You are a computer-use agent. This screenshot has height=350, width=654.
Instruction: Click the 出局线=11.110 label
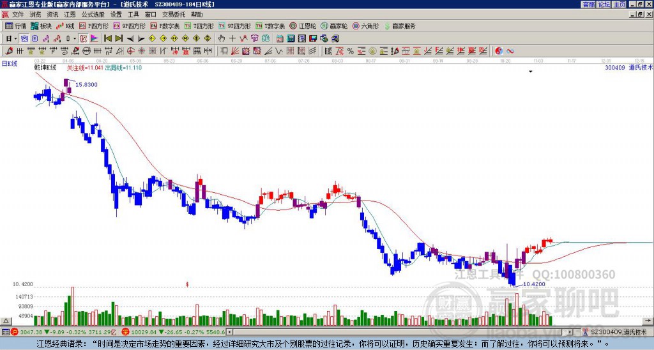(x=123, y=68)
